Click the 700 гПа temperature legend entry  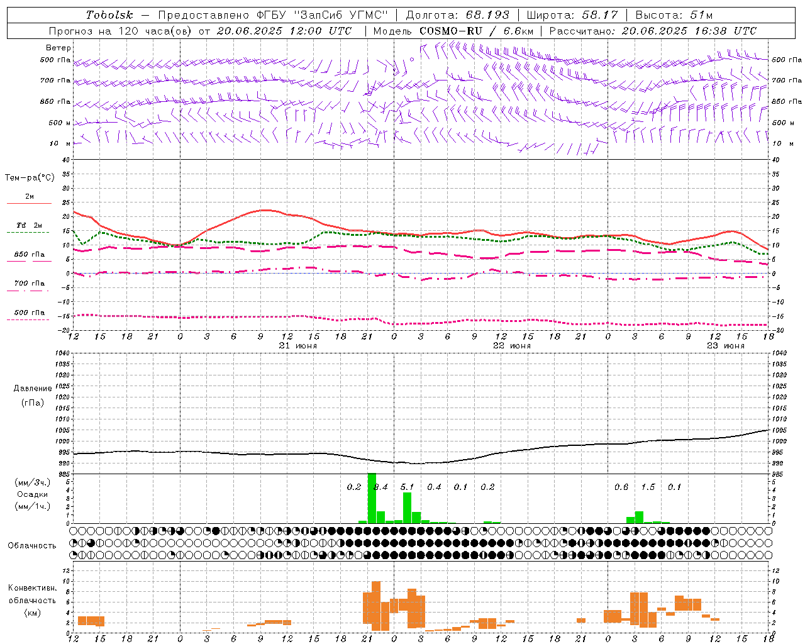click(29, 284)
